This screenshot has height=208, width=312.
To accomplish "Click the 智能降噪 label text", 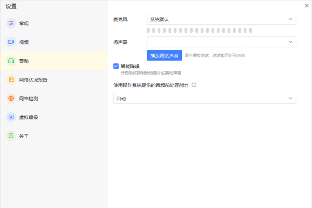I will click(130, 66).
